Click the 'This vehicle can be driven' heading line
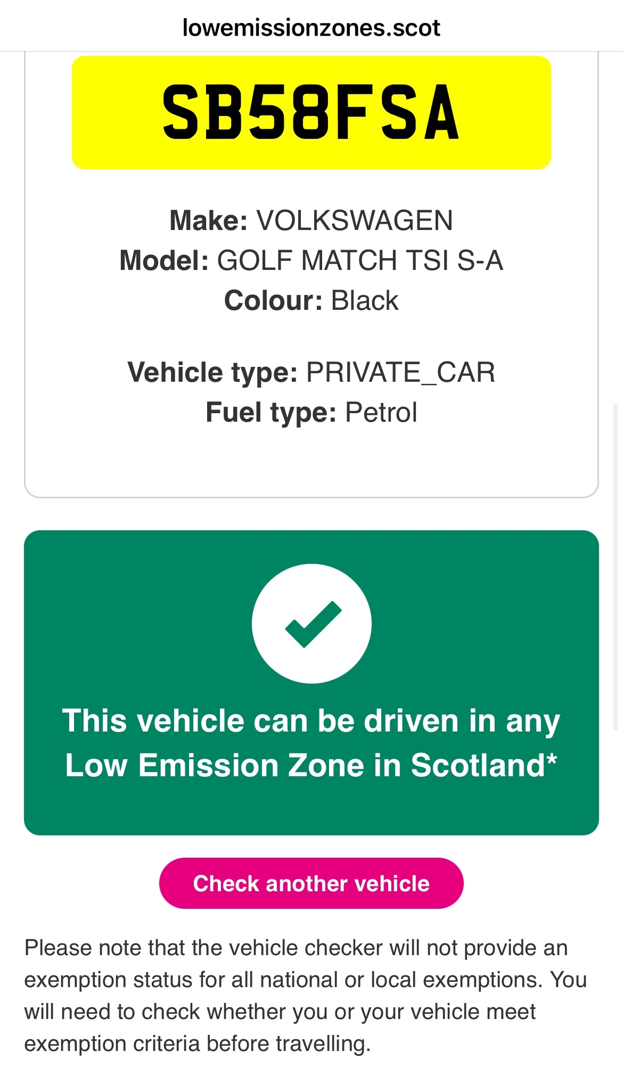The height and width of the screenshot is (1068, 623). click(x=311, y=721)
